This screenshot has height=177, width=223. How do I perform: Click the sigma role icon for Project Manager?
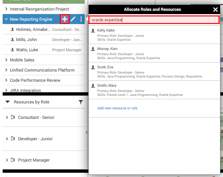[13, 160]
